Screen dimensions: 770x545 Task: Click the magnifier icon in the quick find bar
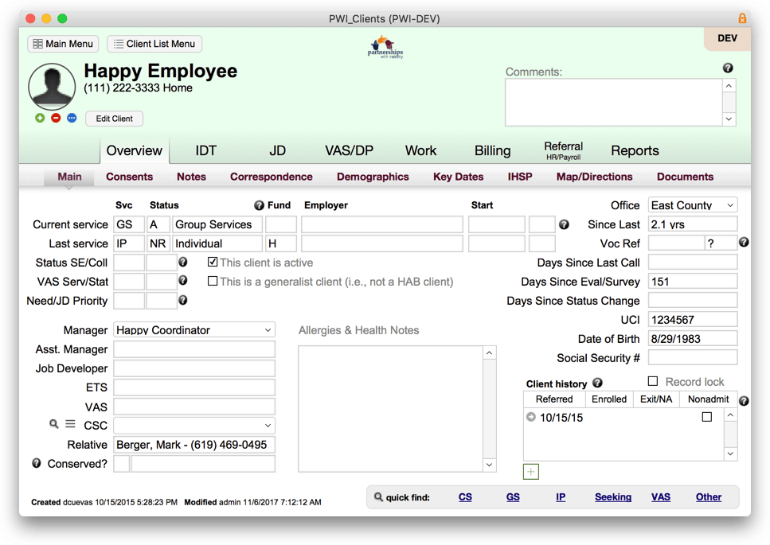coord(377,496)
